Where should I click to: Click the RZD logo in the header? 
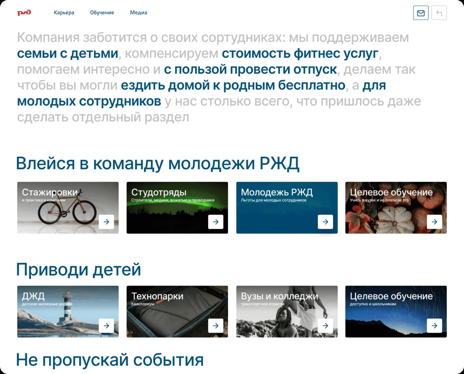[24, 13]
